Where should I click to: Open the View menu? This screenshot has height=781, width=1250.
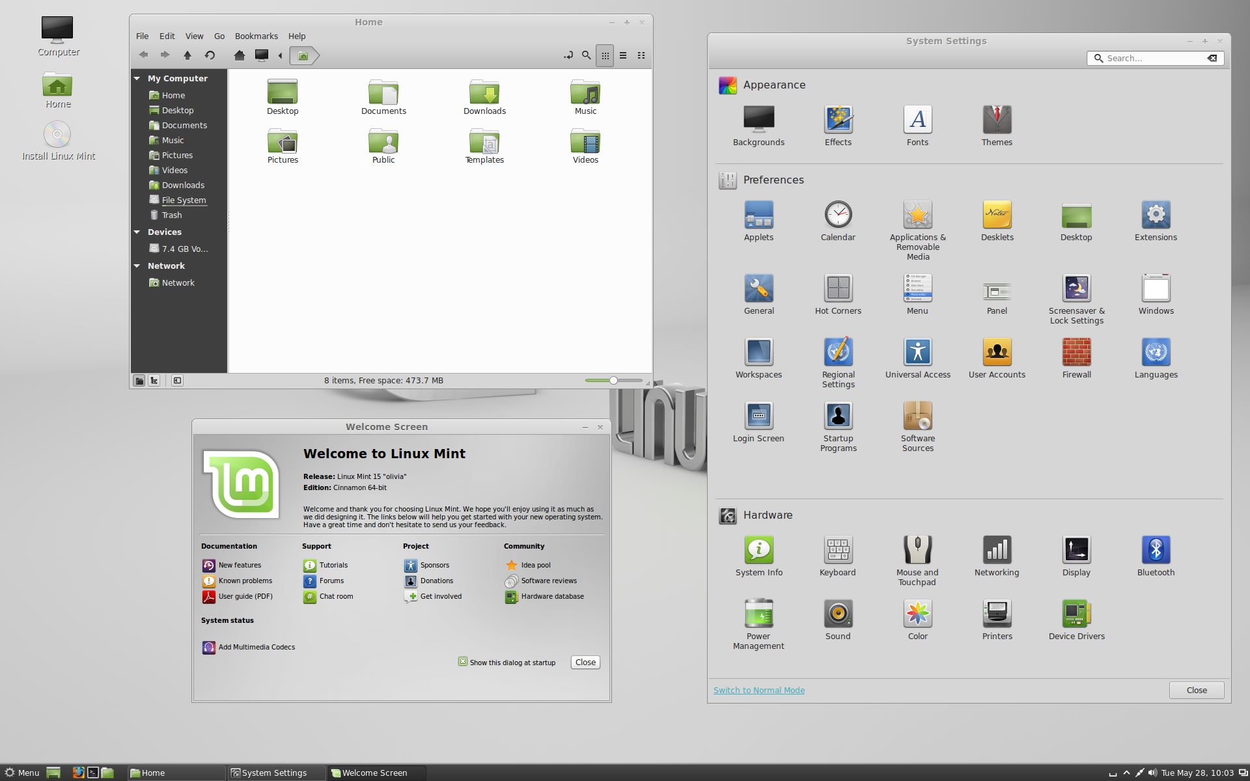tap(194, 36)
